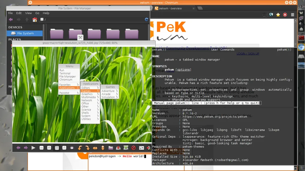Open the Go menu in File Manager
Image resolution: width=305 pixels, height=171 pixels.
coord(37,13)
